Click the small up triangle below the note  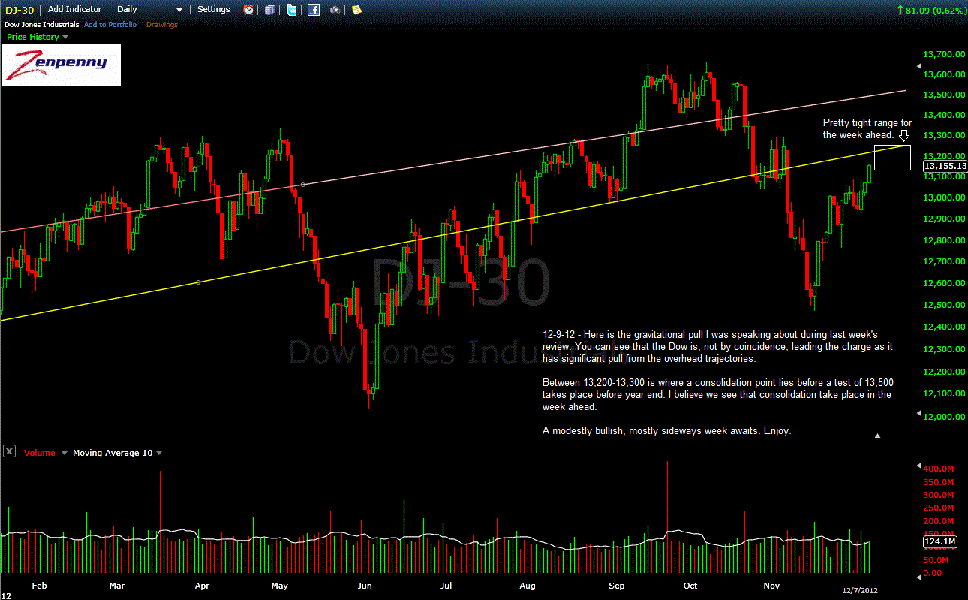point(877,435)
